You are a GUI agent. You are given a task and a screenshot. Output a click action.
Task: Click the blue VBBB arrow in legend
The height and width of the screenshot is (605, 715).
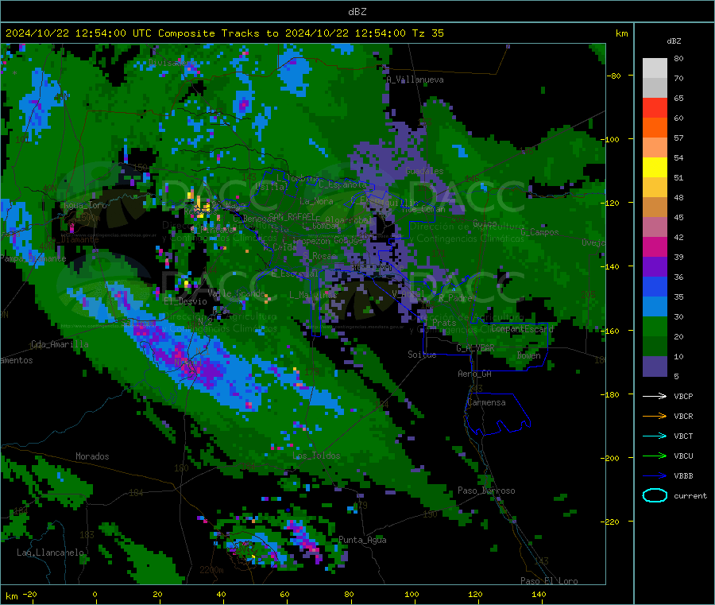[655, 476]
